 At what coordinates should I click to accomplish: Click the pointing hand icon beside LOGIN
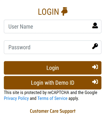tap(64, 11)
